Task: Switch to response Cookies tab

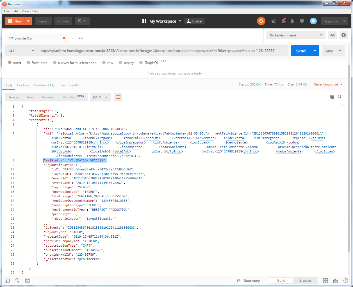Action: (x=23, y=85)
